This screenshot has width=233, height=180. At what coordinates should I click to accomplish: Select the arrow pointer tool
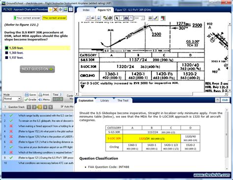click(x=116, y=18)
